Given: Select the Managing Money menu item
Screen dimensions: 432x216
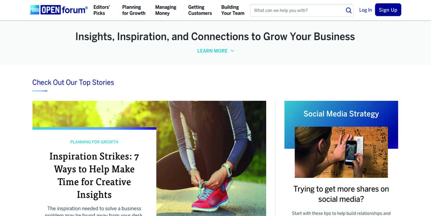Looking at the screenshot, I should pos(166,10).
